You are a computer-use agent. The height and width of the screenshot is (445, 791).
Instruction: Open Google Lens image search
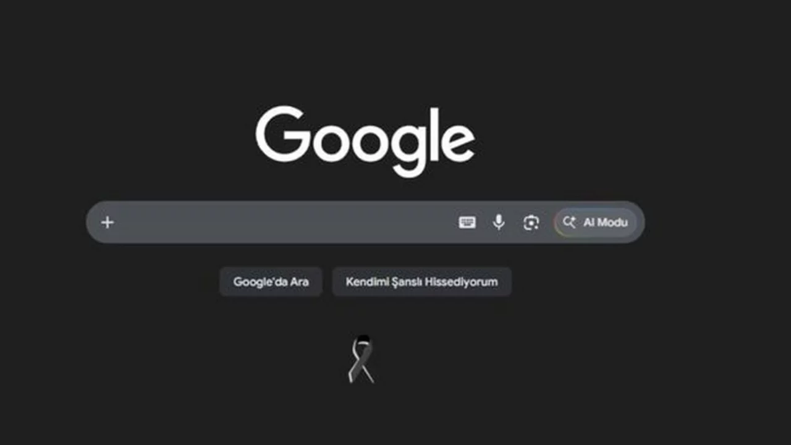click(x=531, y=222)
